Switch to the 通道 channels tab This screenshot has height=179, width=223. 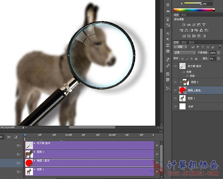(x=184, y=42)
